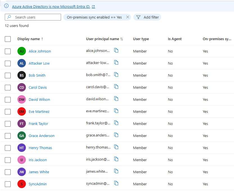Open Eve Martinez's user profile
Screen dimensions: 234x194
(x=39, y=111)
